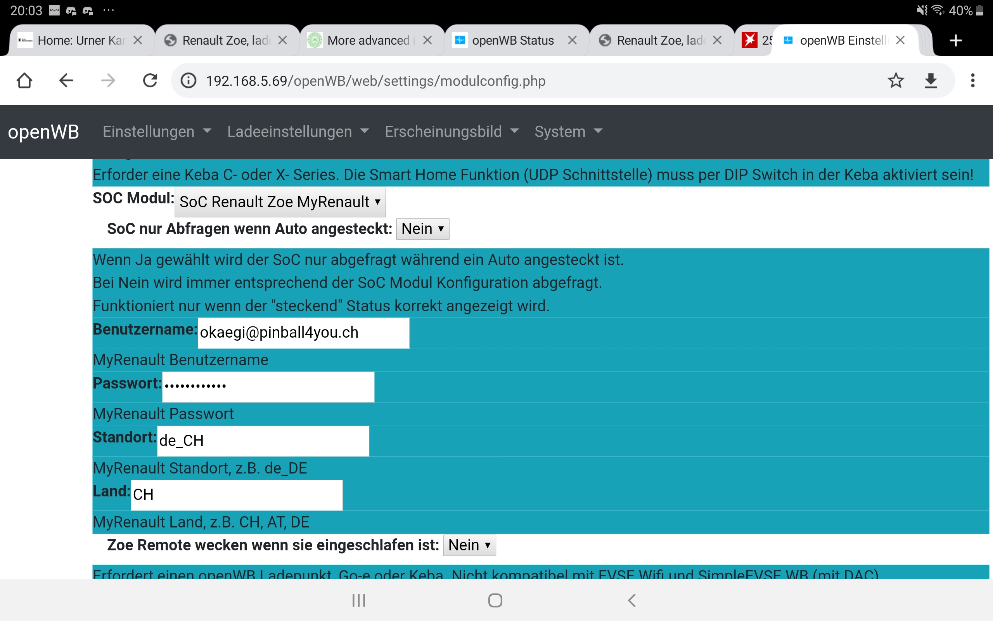
Task: Click into the Standort input field
Action: 263,441
